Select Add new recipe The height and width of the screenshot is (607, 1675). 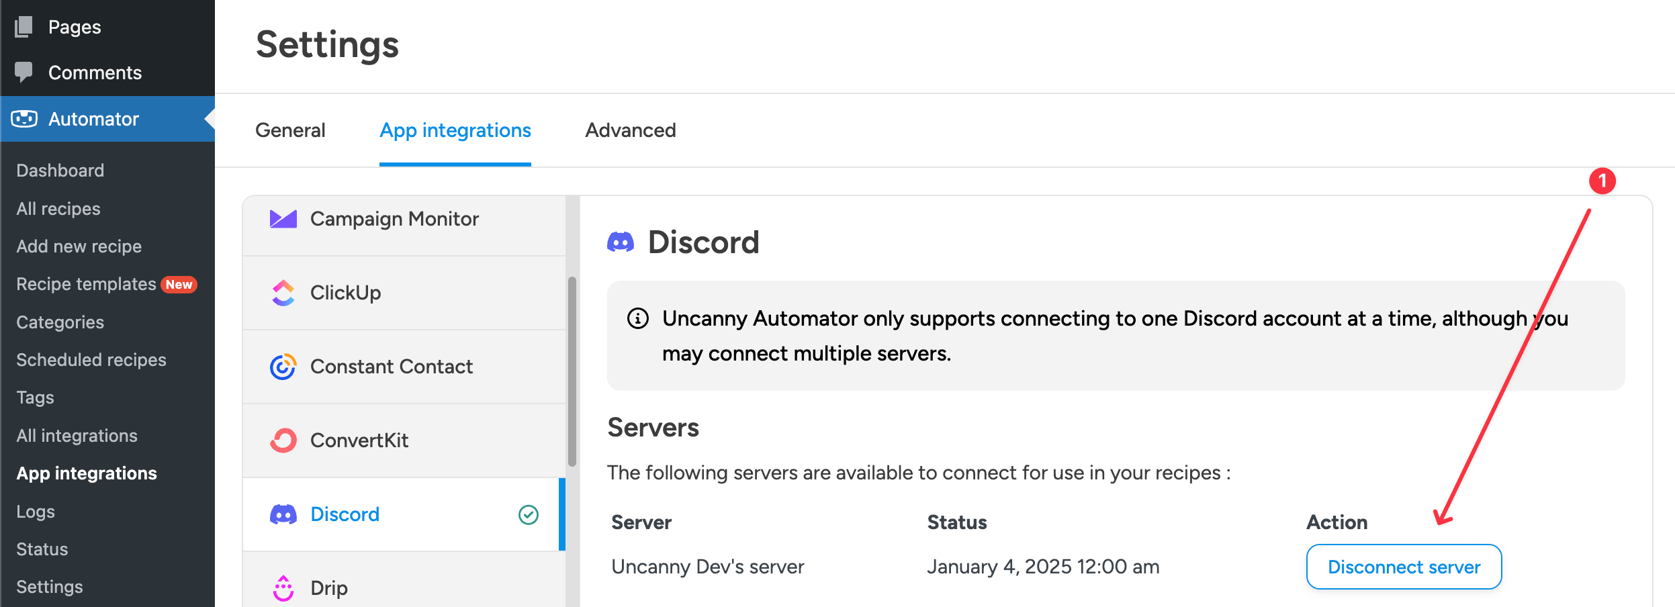pos(79,246)
